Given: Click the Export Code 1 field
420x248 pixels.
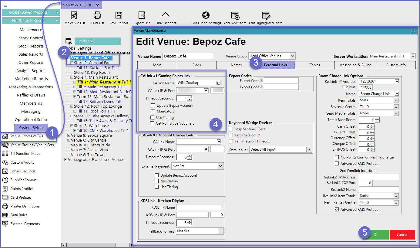Looking at the screenshot, I should point(281,81).
